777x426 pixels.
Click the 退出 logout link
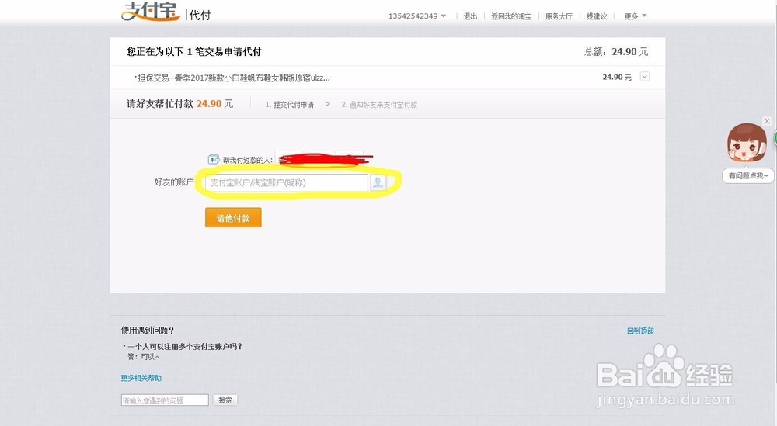point(470,16)
